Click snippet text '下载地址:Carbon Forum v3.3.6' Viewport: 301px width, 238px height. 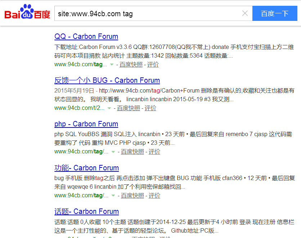93,47
